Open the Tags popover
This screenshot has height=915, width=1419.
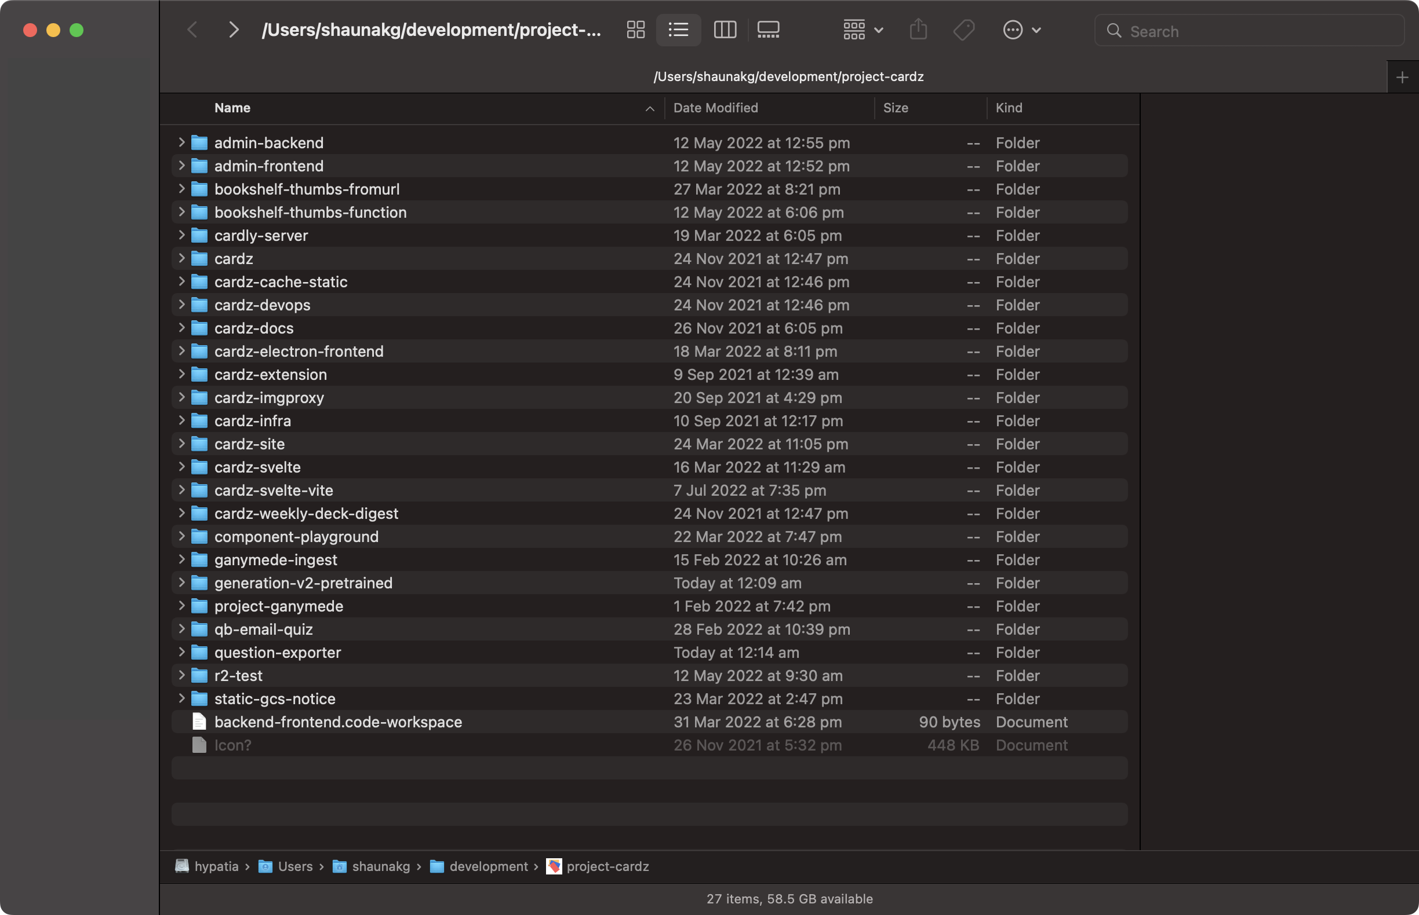coord(963,30)
